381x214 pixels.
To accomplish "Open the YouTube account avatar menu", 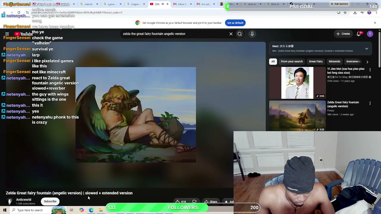I will pos(370,34).
